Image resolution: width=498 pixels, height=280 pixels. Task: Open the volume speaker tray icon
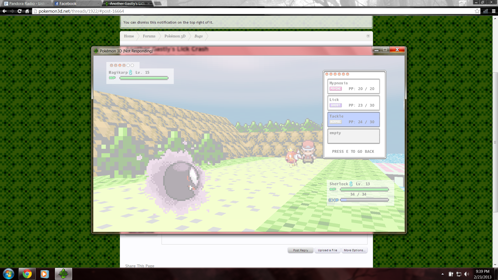pos(467,274)
